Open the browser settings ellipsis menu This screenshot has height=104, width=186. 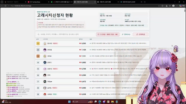(x=177, y=6)
